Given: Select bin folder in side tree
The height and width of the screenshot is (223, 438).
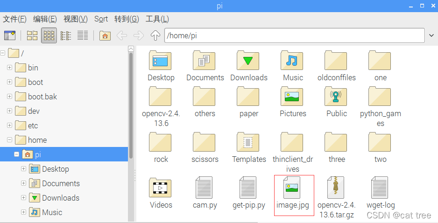Looking at the screenshot, I should click(x=27, y=68).
